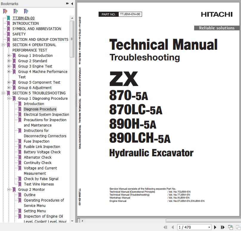Screen dimensions: 241x231
Task: Click the bookmarks scrollbar down arrow
Action: click(72, 221)
